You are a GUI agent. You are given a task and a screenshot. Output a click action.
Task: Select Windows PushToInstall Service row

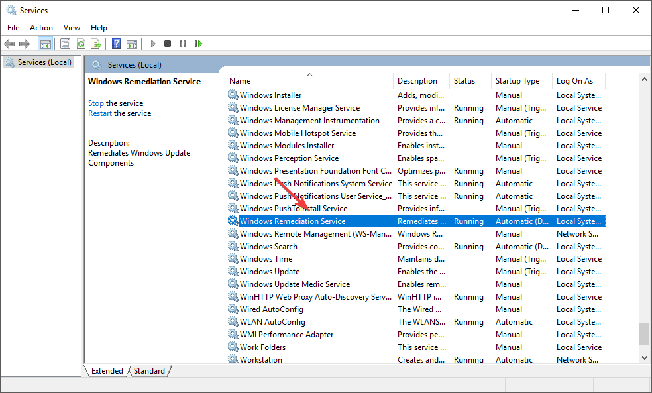coord(416,208)
